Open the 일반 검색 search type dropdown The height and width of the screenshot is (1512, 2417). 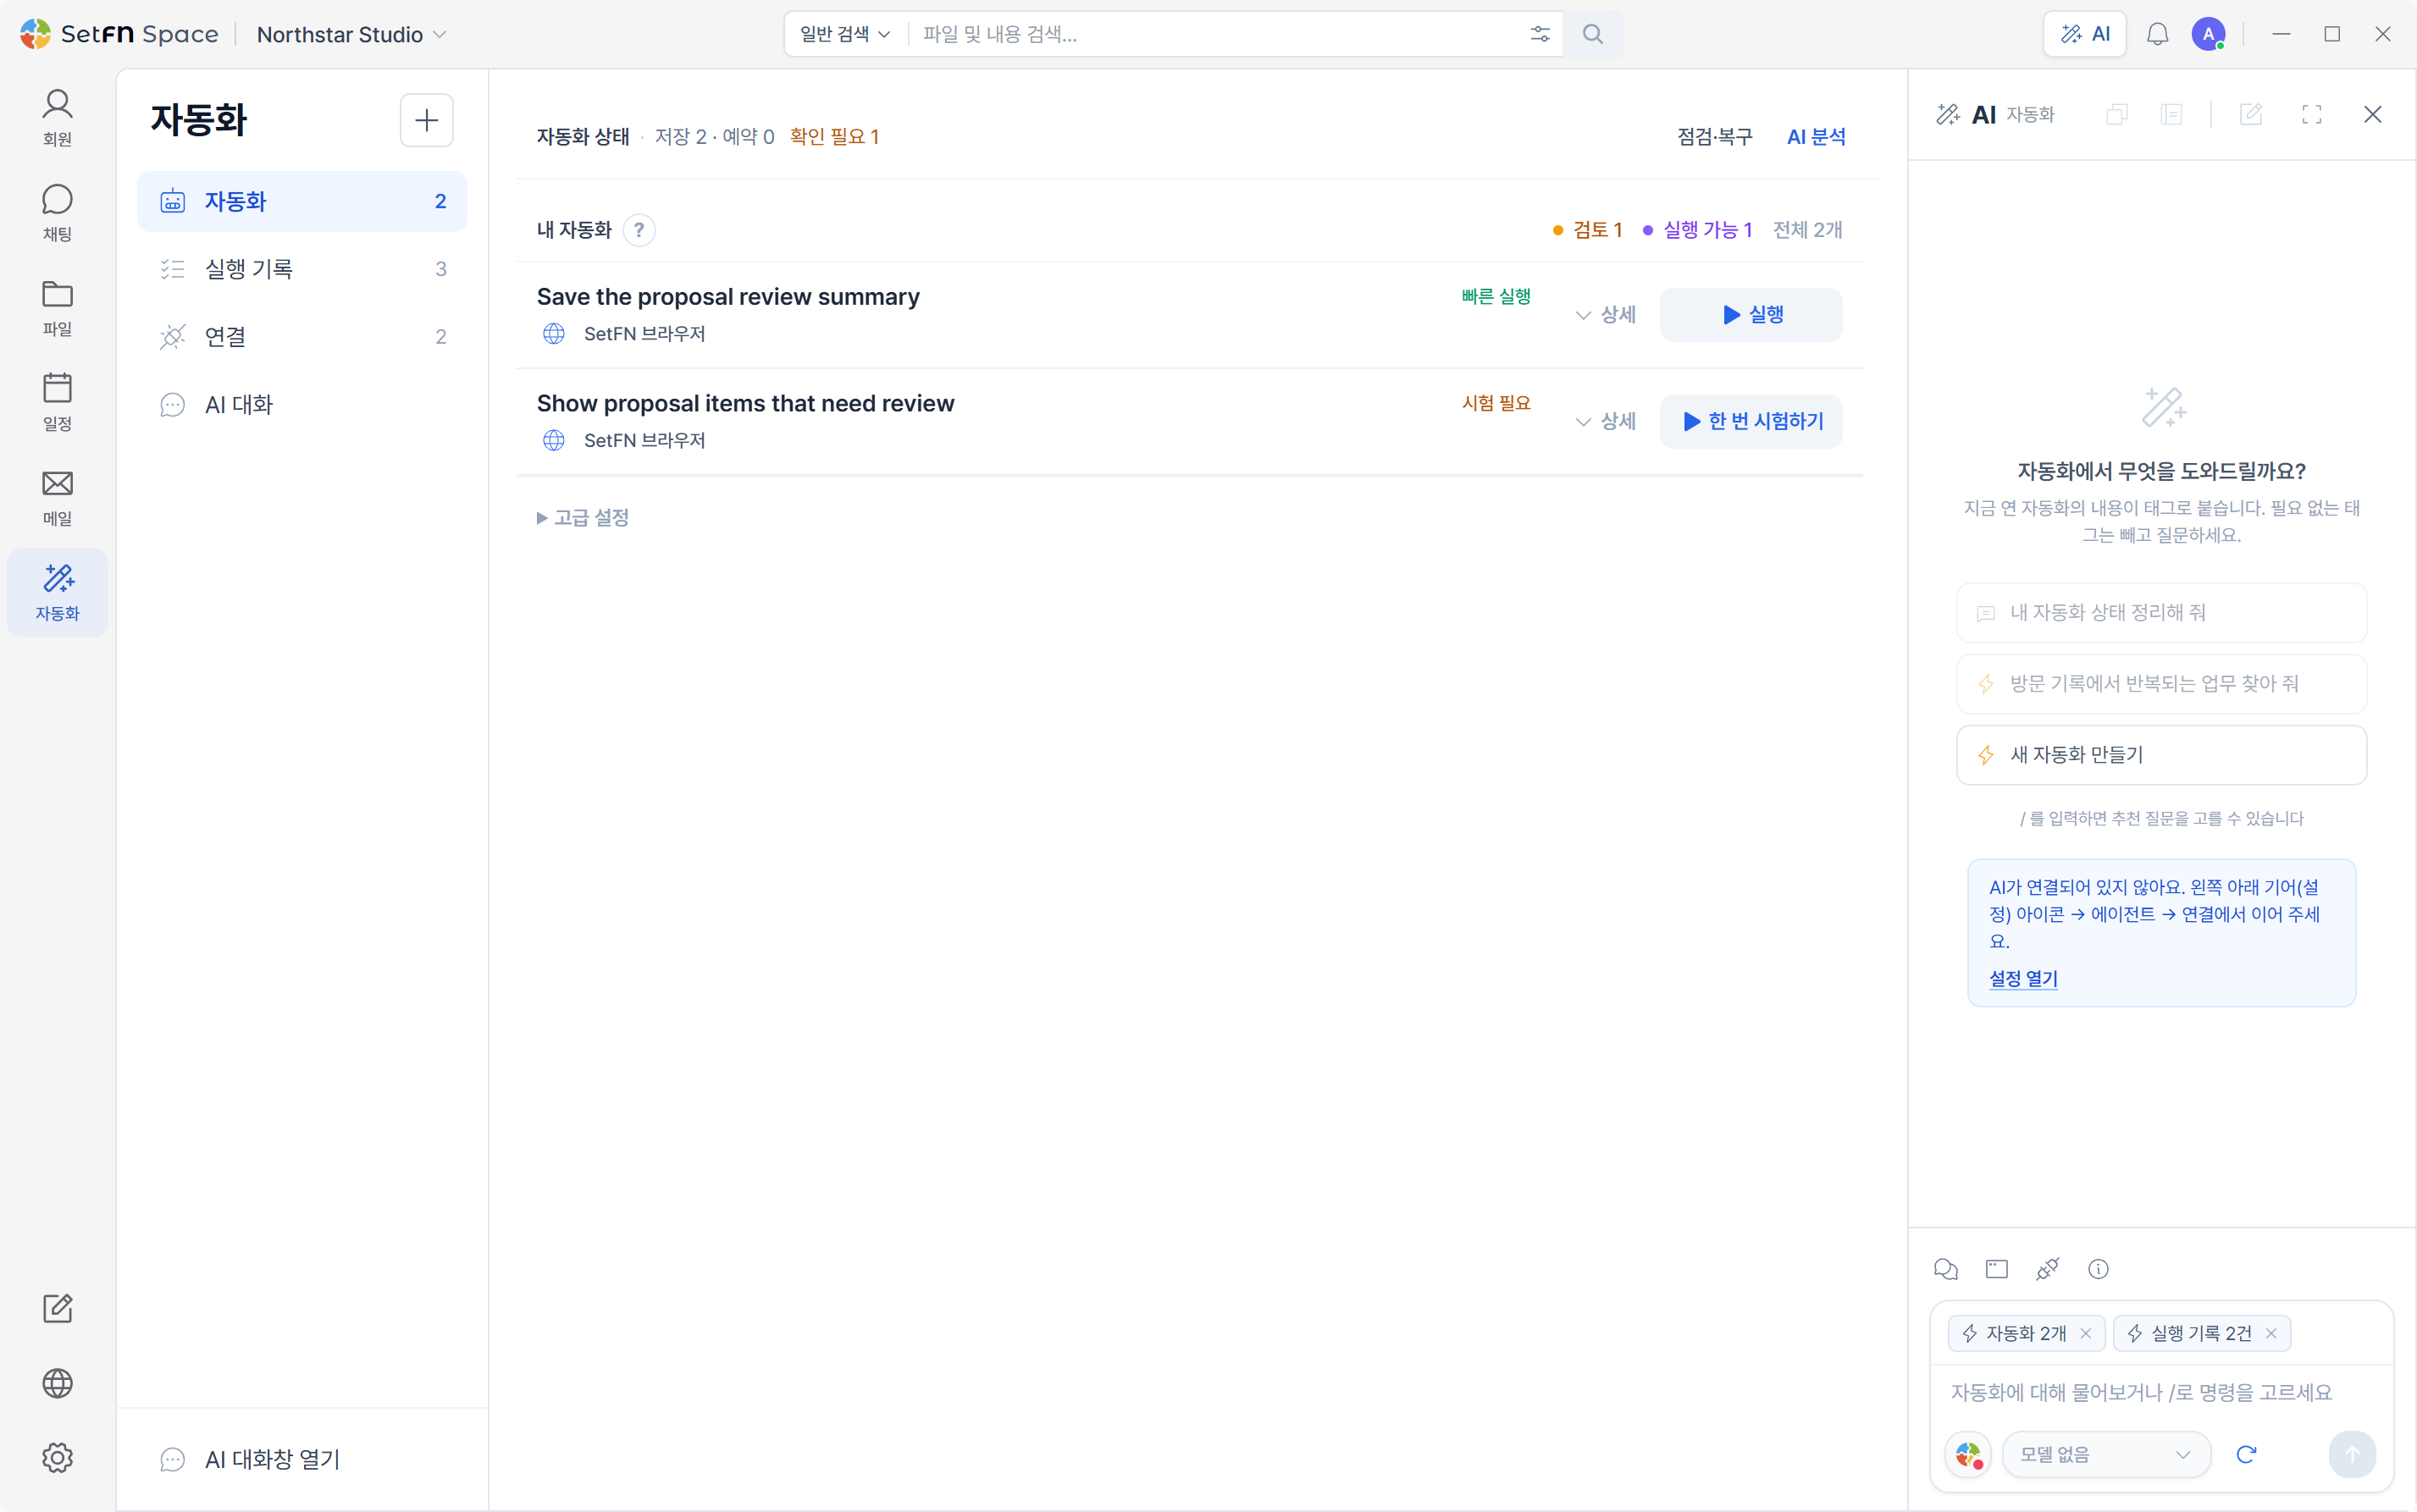pos(844,34)
